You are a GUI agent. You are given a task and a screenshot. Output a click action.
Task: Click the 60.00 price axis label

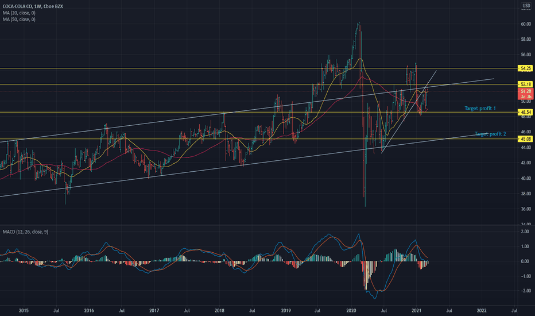pyautogui.click(x=526, y=24)
